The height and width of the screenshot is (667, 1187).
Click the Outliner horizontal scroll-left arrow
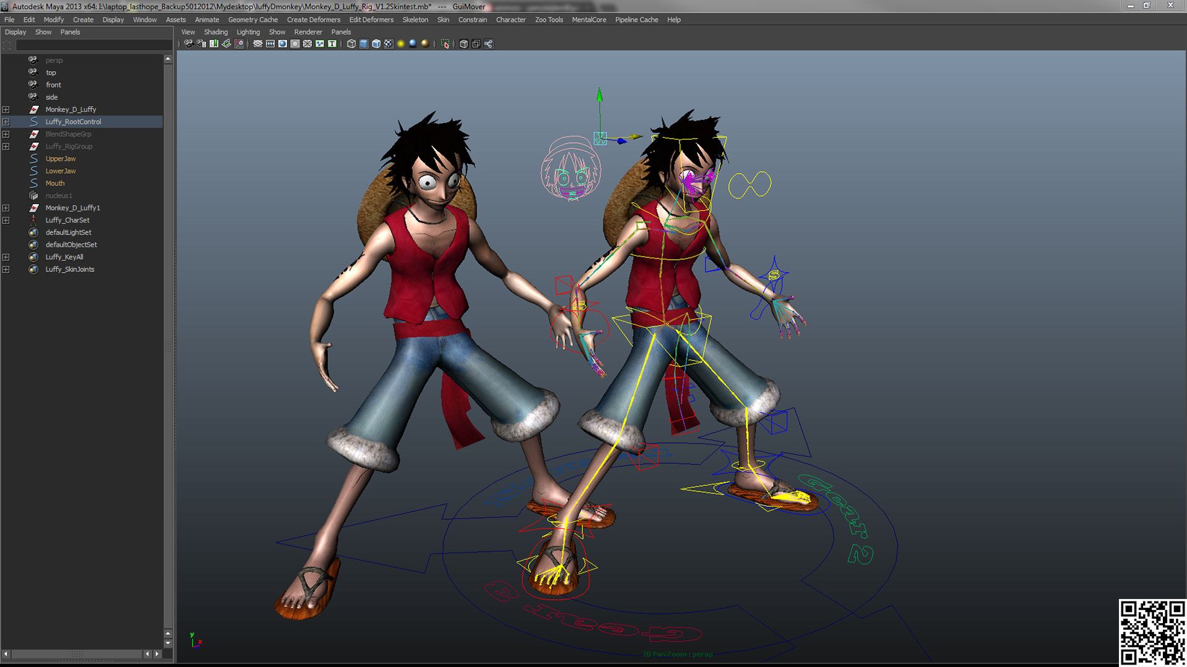6,653
